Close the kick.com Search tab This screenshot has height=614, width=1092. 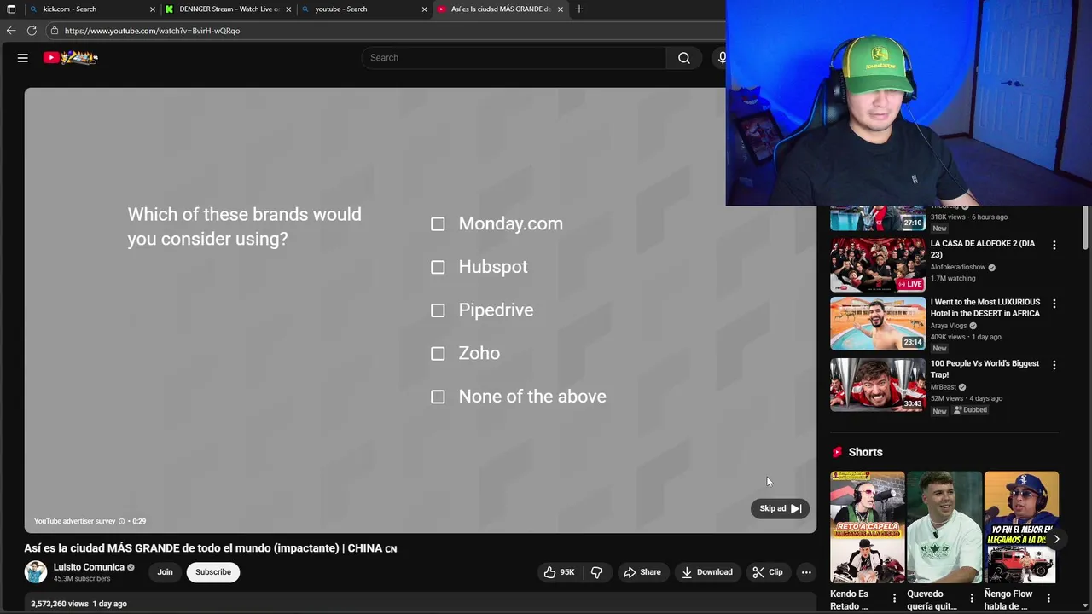pos(153,9)
